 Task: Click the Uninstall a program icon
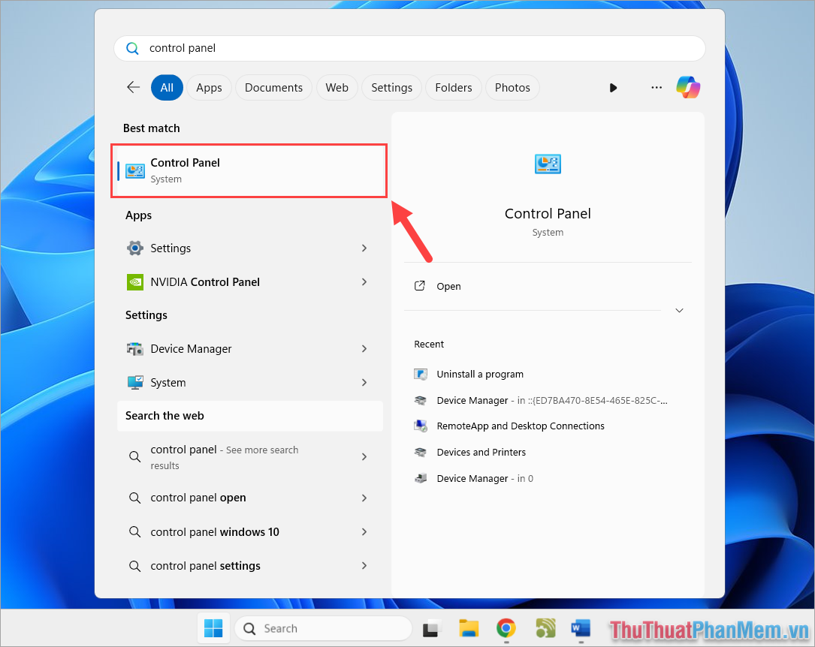click(x=421, y=375)
